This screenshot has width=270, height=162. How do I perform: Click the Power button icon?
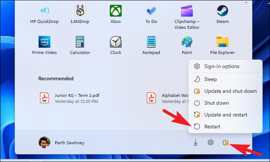point(225,142)
